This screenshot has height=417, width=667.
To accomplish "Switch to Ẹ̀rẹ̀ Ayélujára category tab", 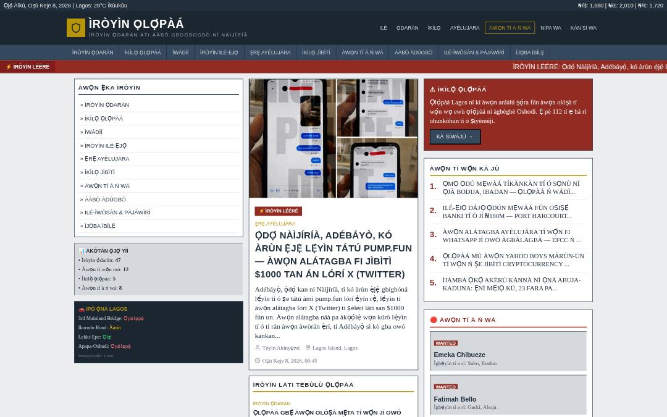I will pos(270,53).
